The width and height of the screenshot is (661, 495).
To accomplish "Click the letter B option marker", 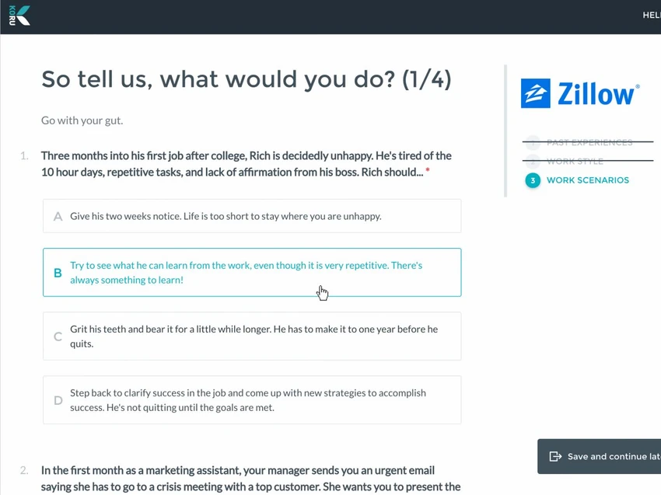I will click(x=58, y=273).
